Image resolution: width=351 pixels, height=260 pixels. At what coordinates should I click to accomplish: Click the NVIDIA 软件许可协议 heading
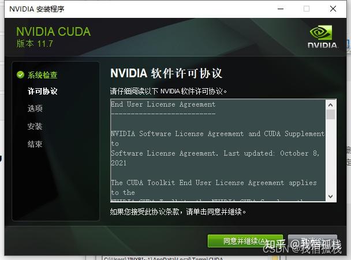pos(166,73)
